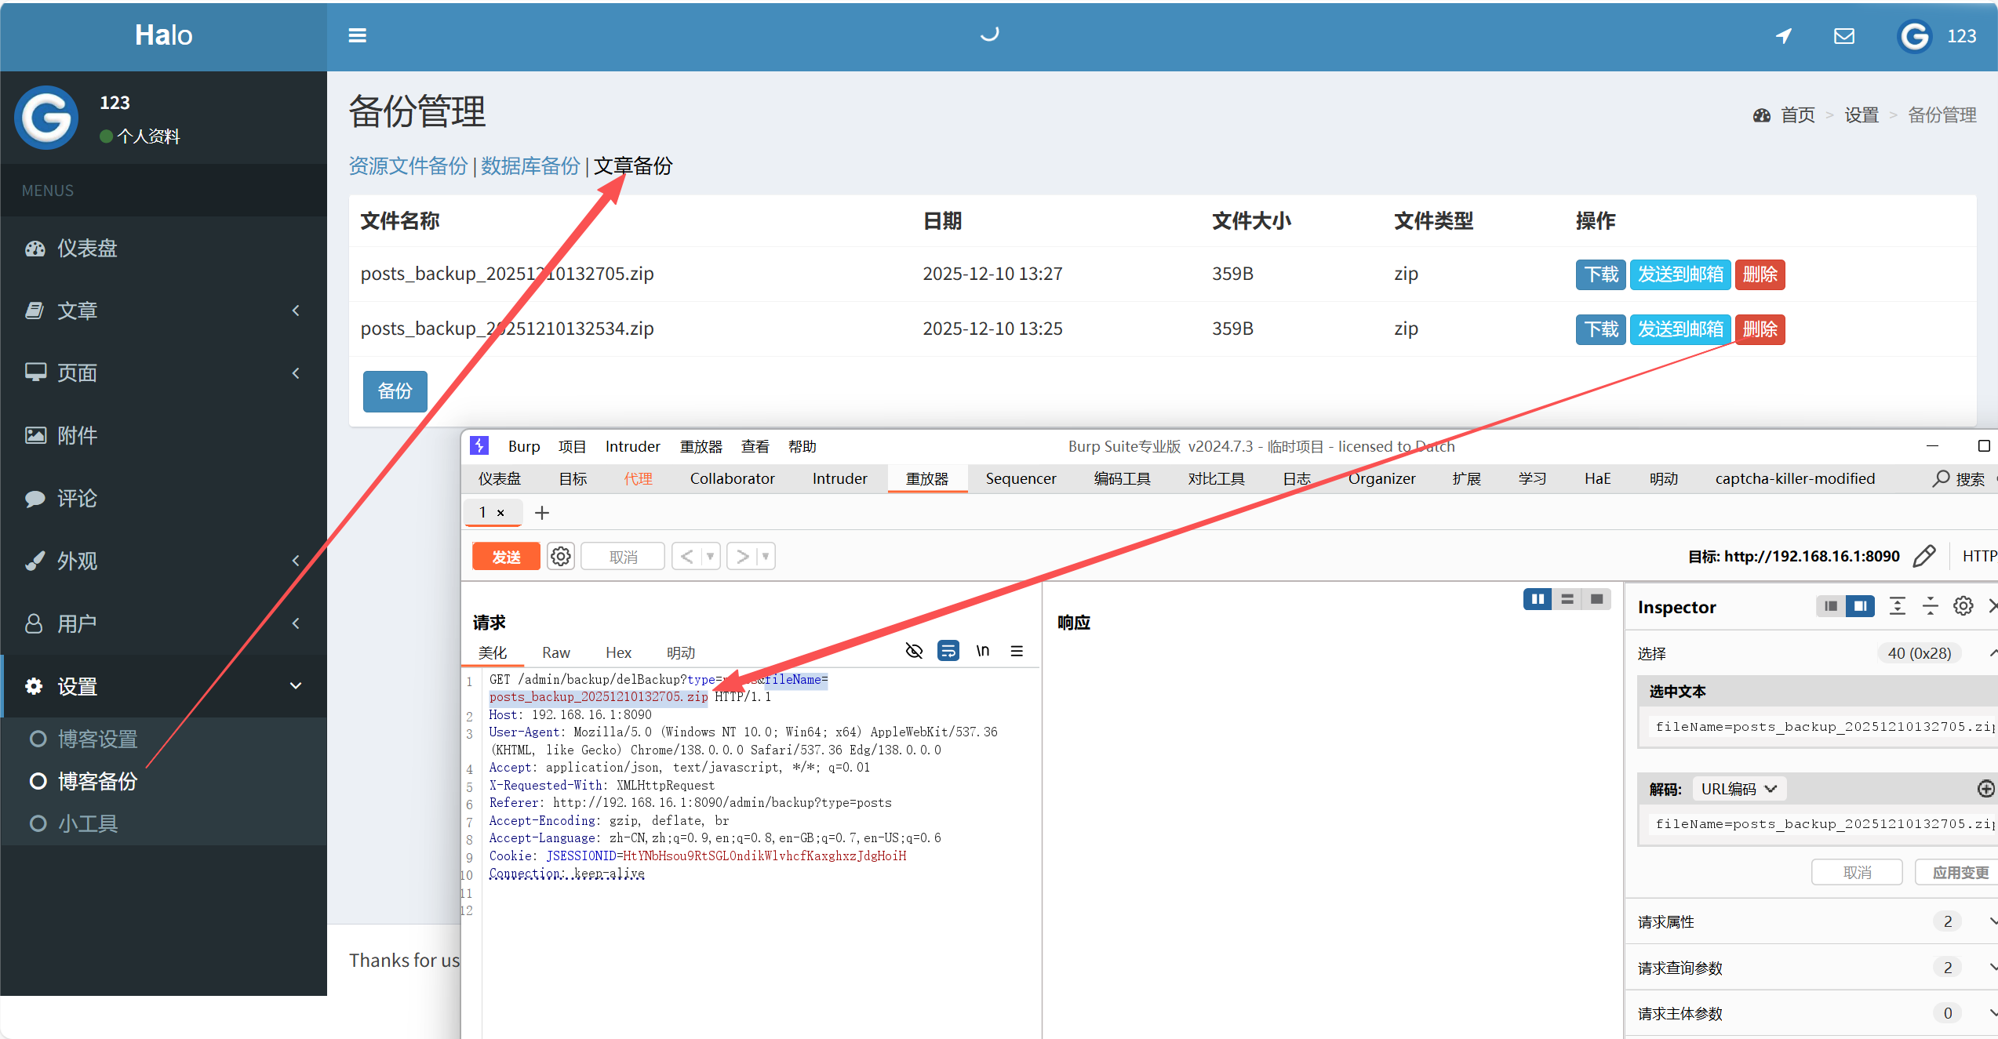Click Inspector settings gear icon
Screen dimensions: 1998x1039
click(x=1963, y=606)
